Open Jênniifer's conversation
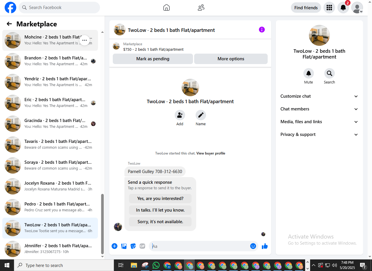Viewport: 372px width, 271px height. pos(50,249)
